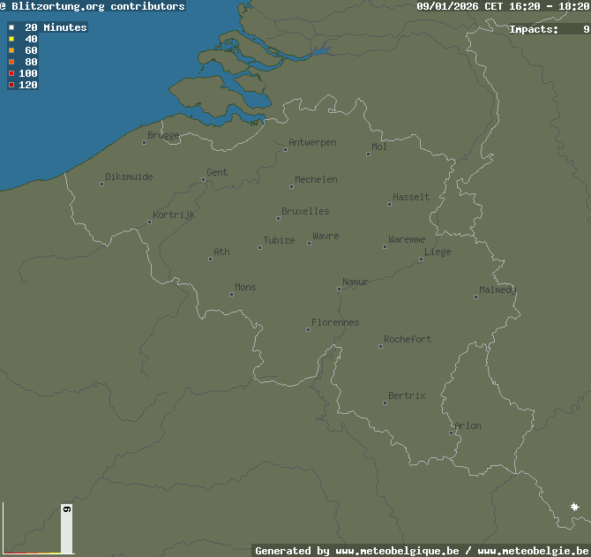This screenshot has height=557, width=591.
Task: Click the Arlon city marker
Action: (451, 433)
